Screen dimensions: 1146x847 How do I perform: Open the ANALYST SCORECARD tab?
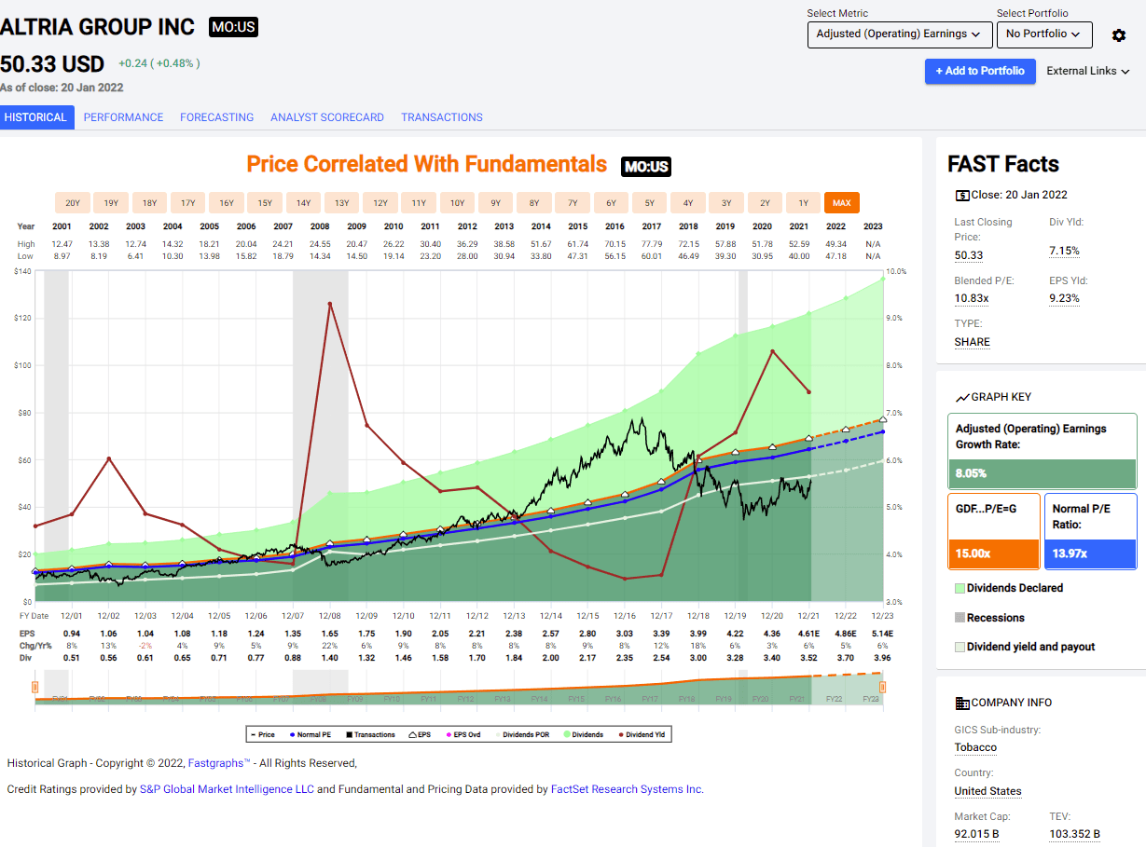[327, 117]
